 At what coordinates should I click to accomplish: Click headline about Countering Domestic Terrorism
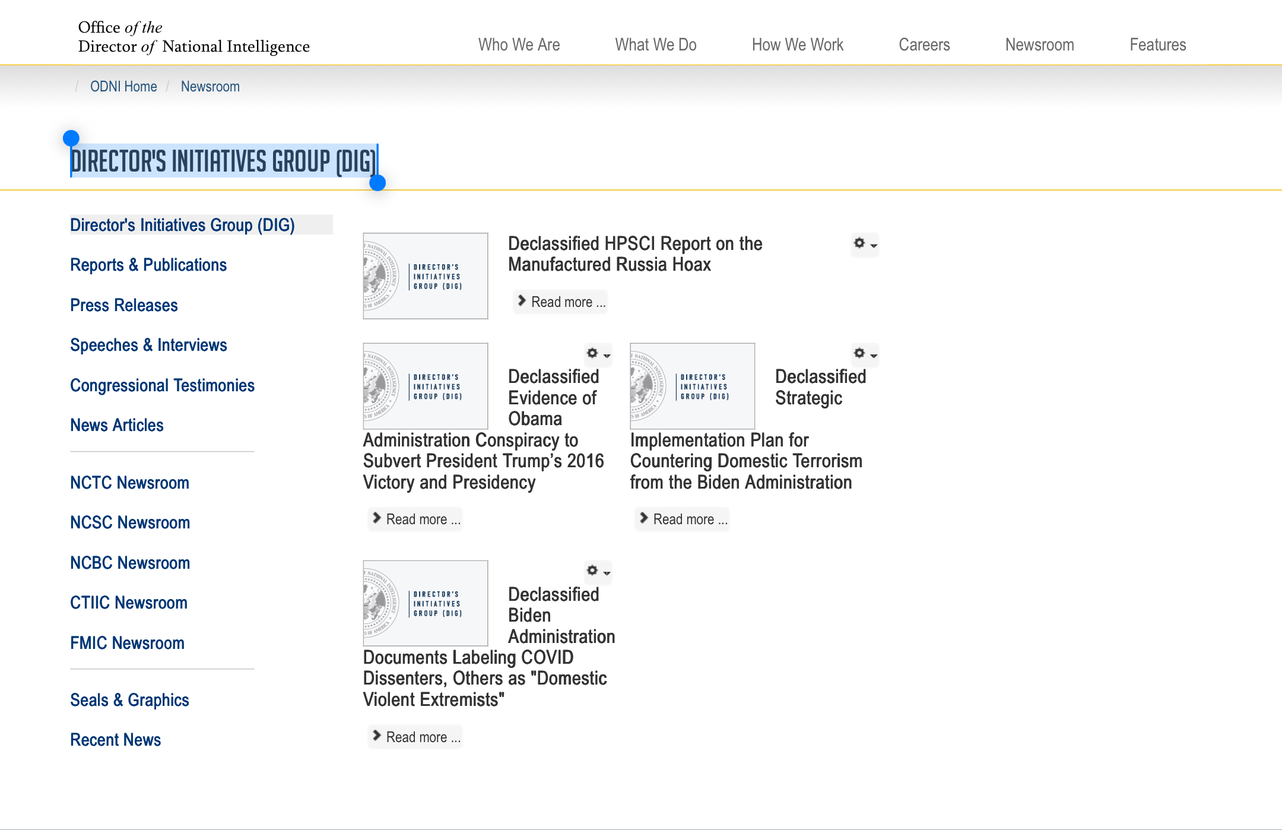coord(746,461)
